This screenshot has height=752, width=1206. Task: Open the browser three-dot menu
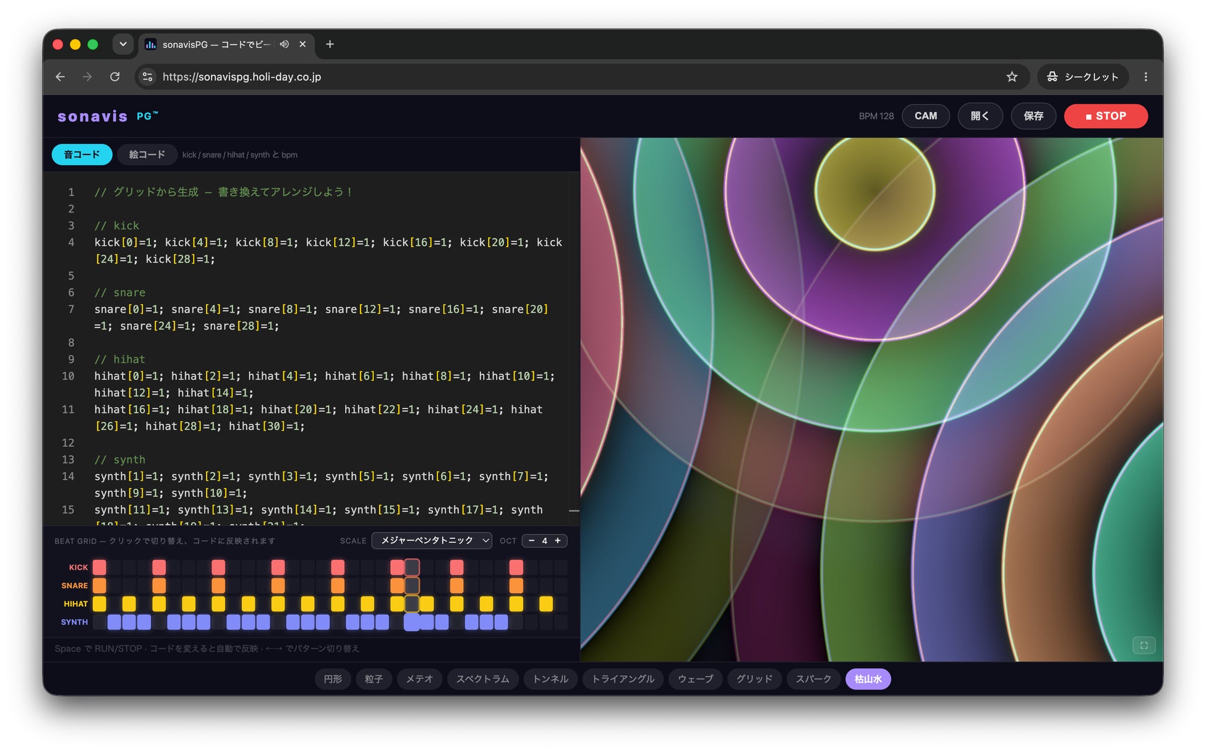point(1145,77)
